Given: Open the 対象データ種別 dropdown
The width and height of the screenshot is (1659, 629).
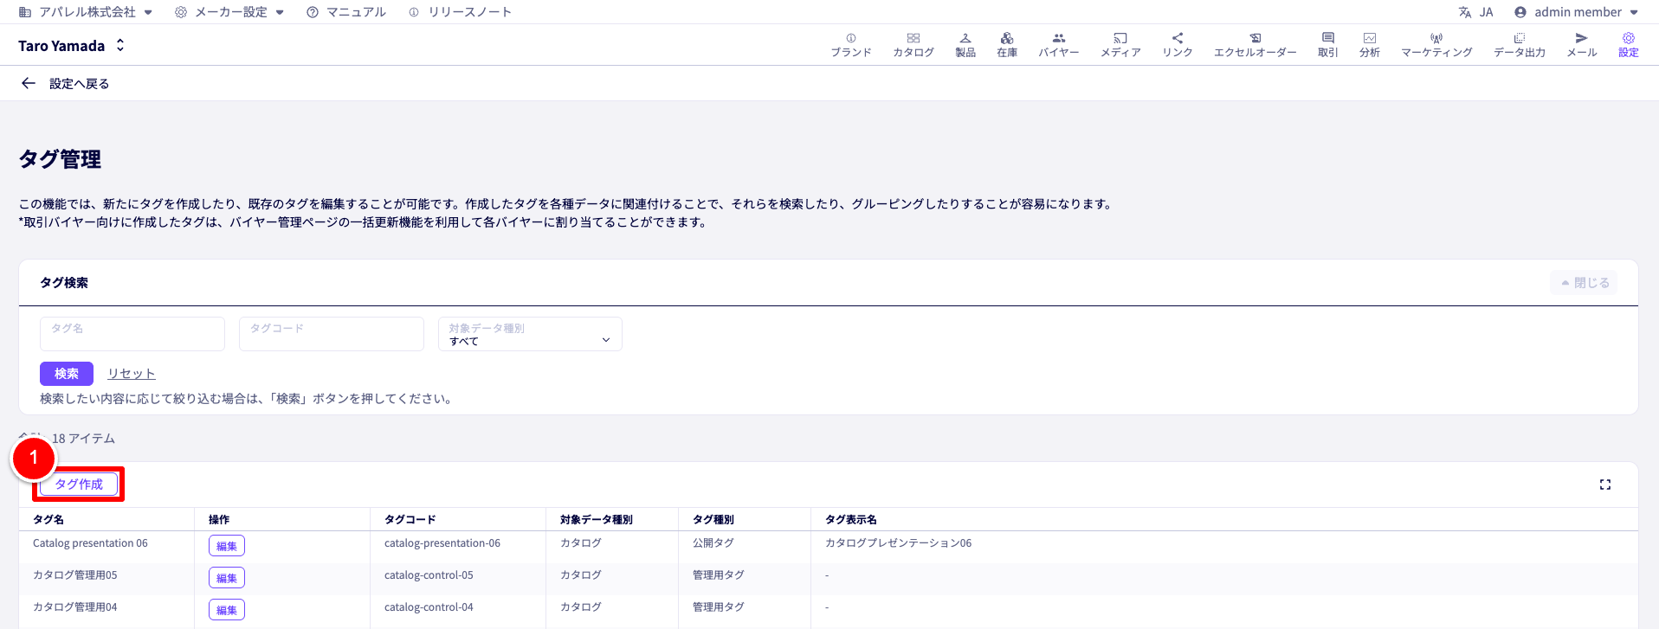Looking at the screenshot, I should [x=530, y=334].
